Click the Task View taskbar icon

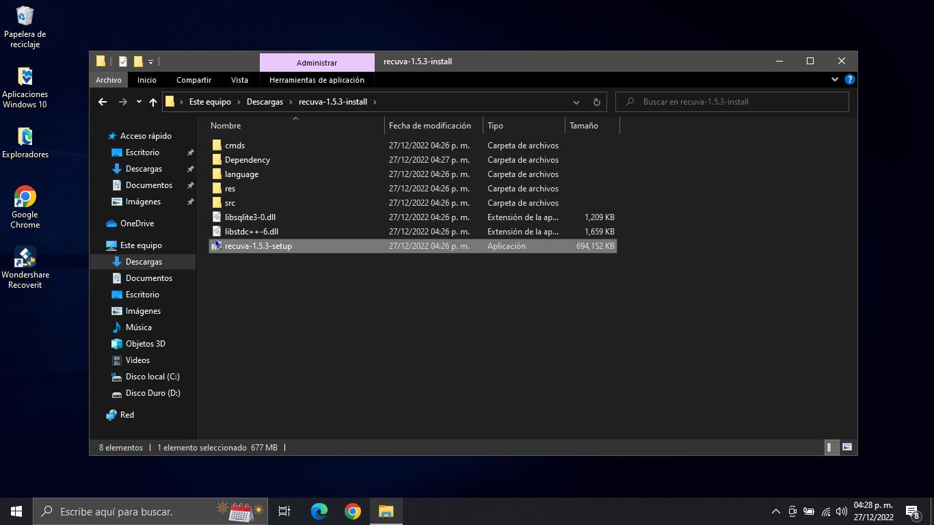[x=284, y=511]
